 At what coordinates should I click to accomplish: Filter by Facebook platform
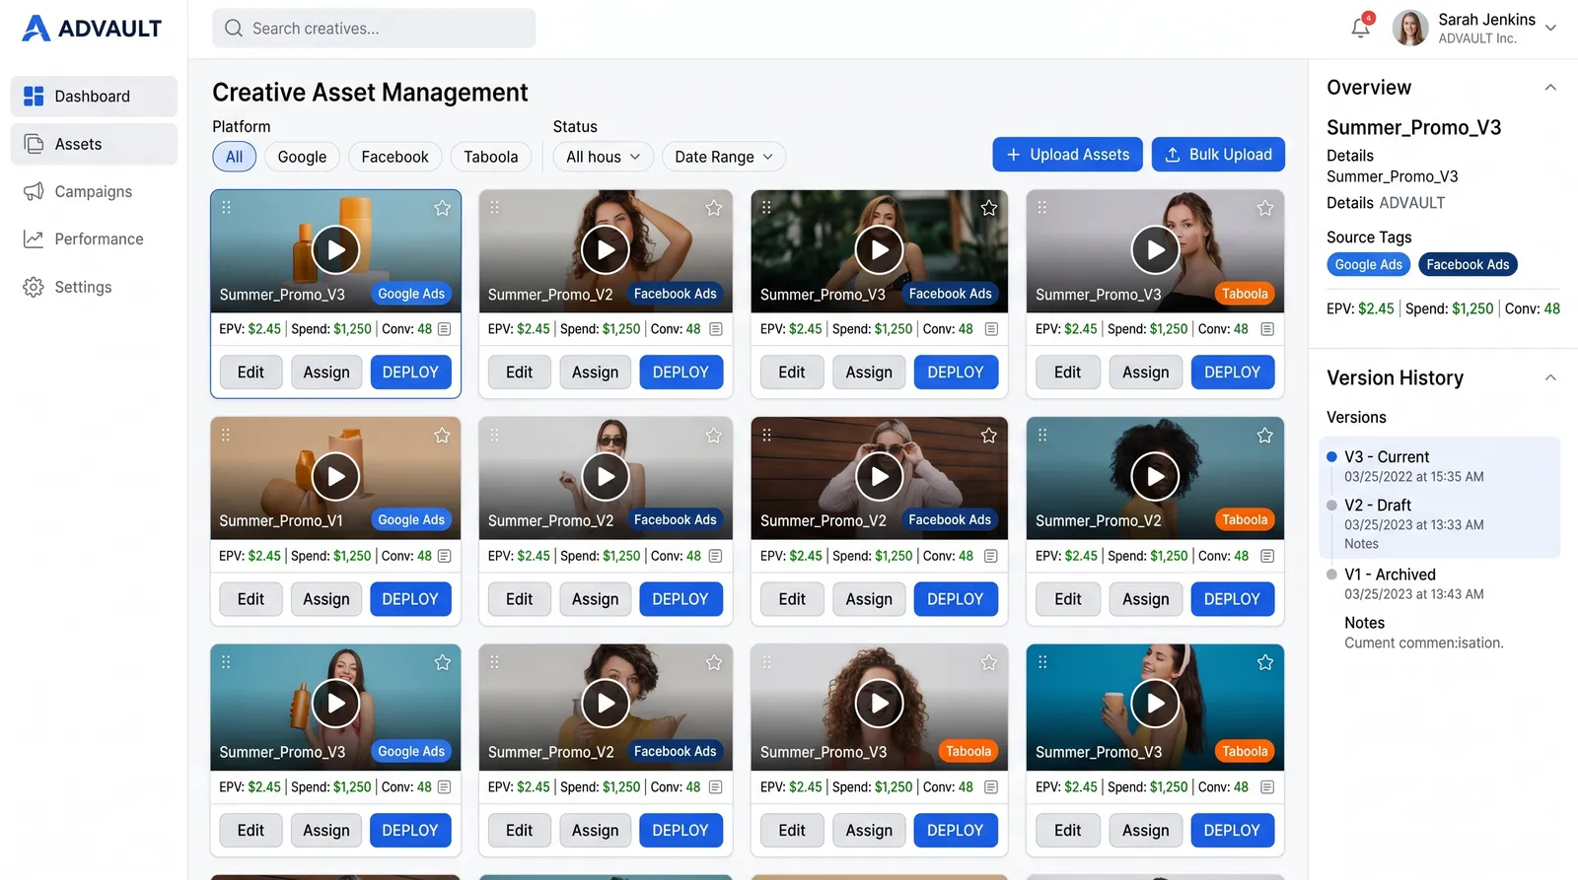tap(394, 157)
